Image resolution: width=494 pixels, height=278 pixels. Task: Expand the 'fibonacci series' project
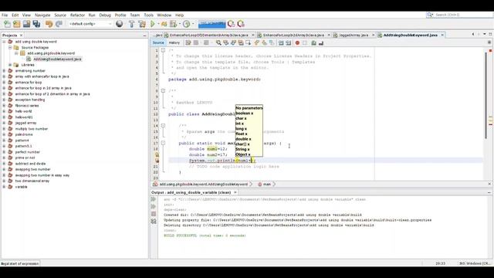[x=4, y=106]
